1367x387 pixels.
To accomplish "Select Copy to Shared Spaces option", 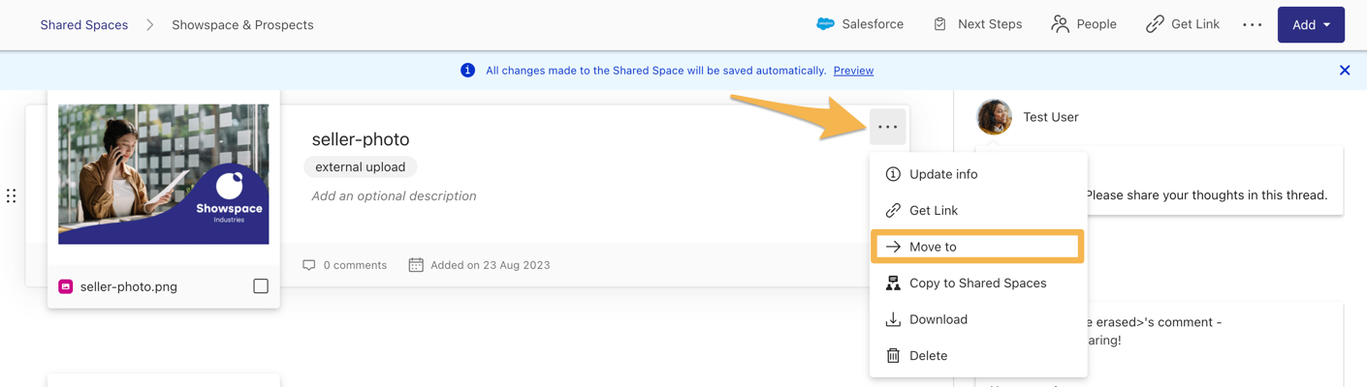I will (x=977, y=283).
